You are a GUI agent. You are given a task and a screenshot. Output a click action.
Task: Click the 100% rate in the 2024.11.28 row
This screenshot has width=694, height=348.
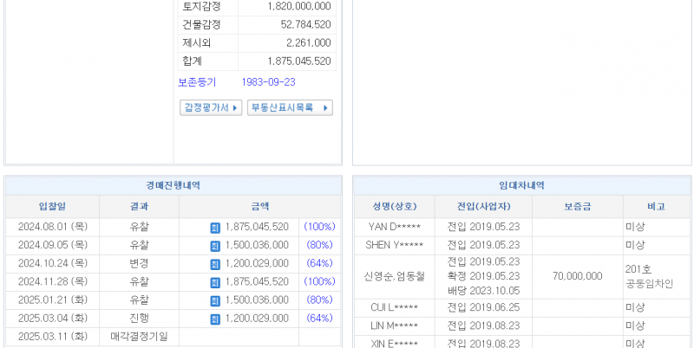318,281
